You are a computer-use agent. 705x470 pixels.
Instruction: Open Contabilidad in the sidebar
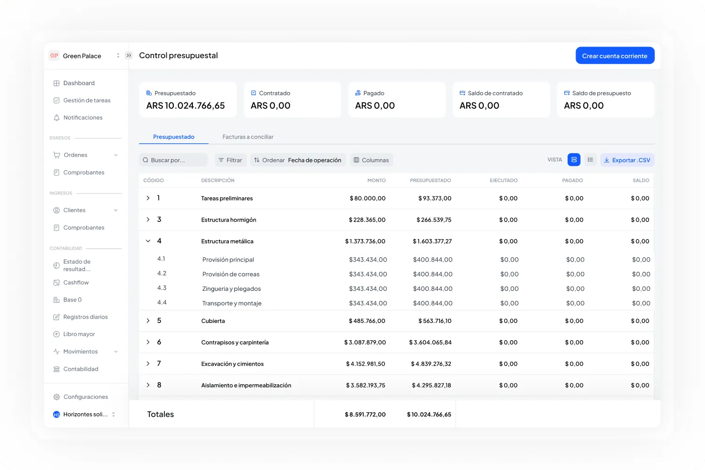tap(81, 369)
